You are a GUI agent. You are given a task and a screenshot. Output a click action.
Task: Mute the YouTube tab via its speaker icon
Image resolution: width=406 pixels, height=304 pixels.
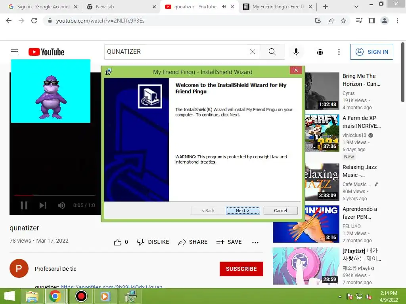click(224, 7)
